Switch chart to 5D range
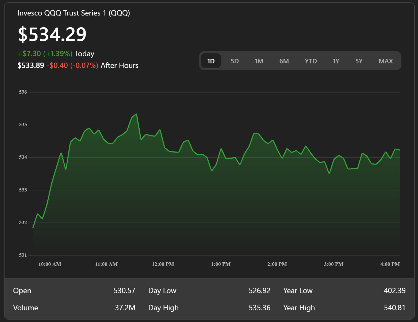418x322 pixels. (x=235, y=61)
